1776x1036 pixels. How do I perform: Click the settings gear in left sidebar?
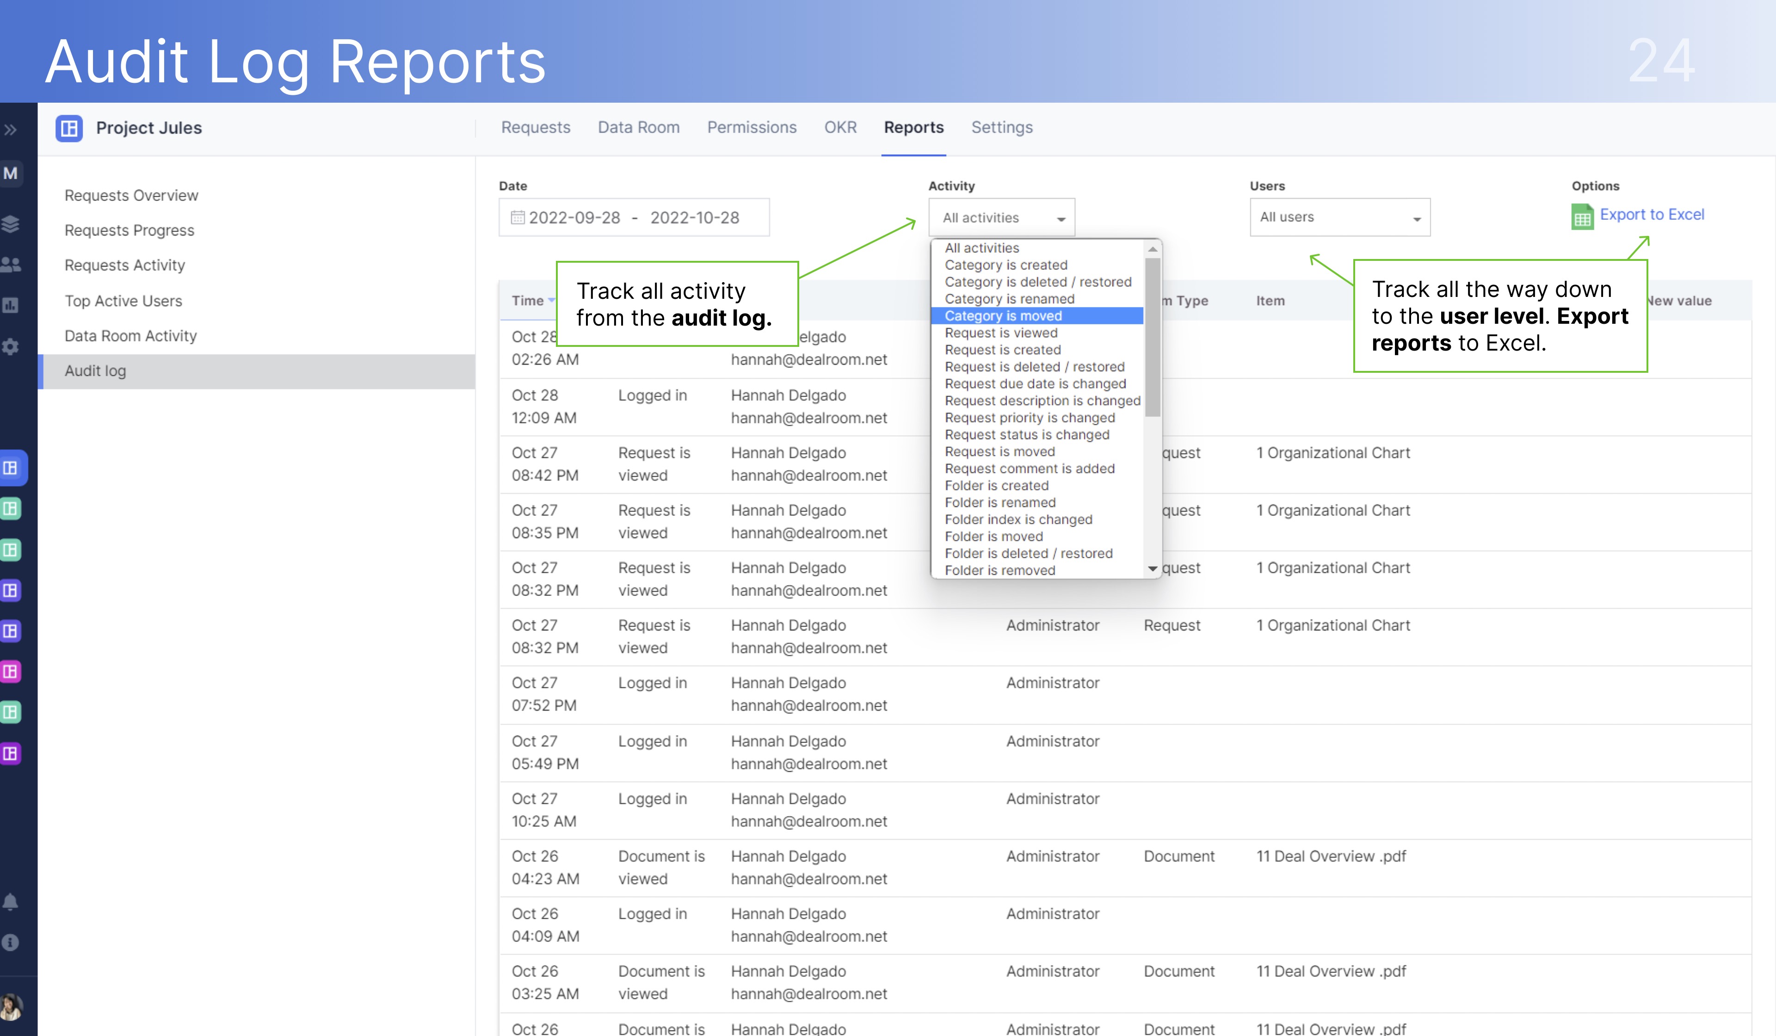tap(11, 347)
